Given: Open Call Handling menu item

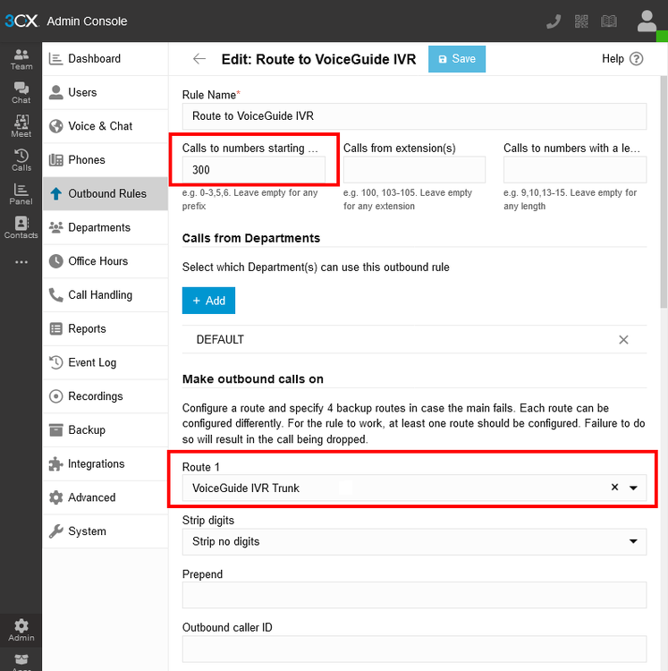Looking at the screenshot, I should click(x=106, y=295).
